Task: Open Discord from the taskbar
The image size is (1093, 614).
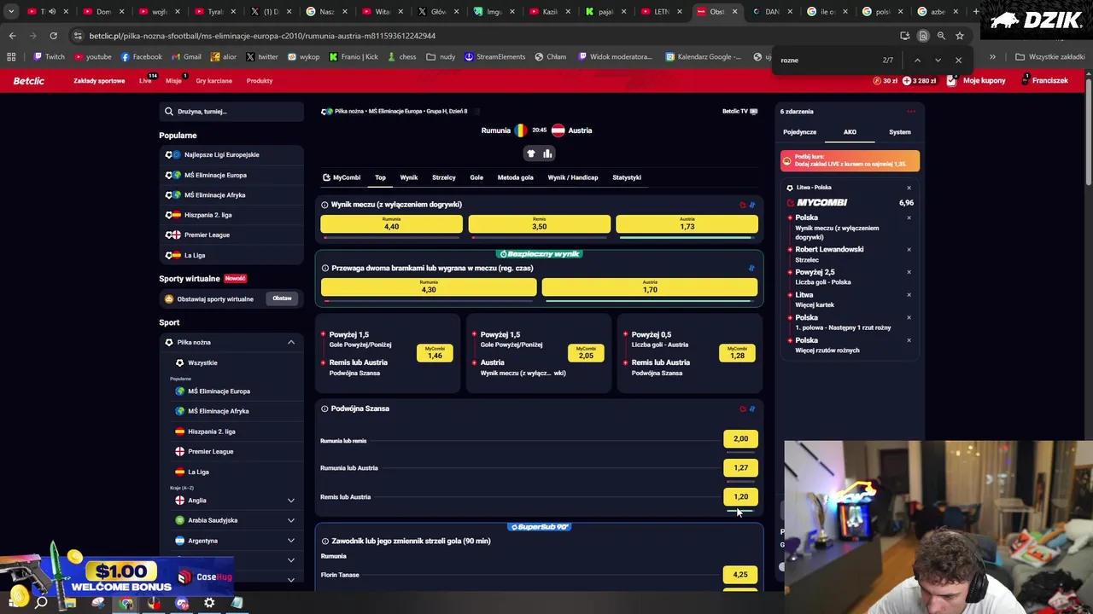Action: [182, 603]
